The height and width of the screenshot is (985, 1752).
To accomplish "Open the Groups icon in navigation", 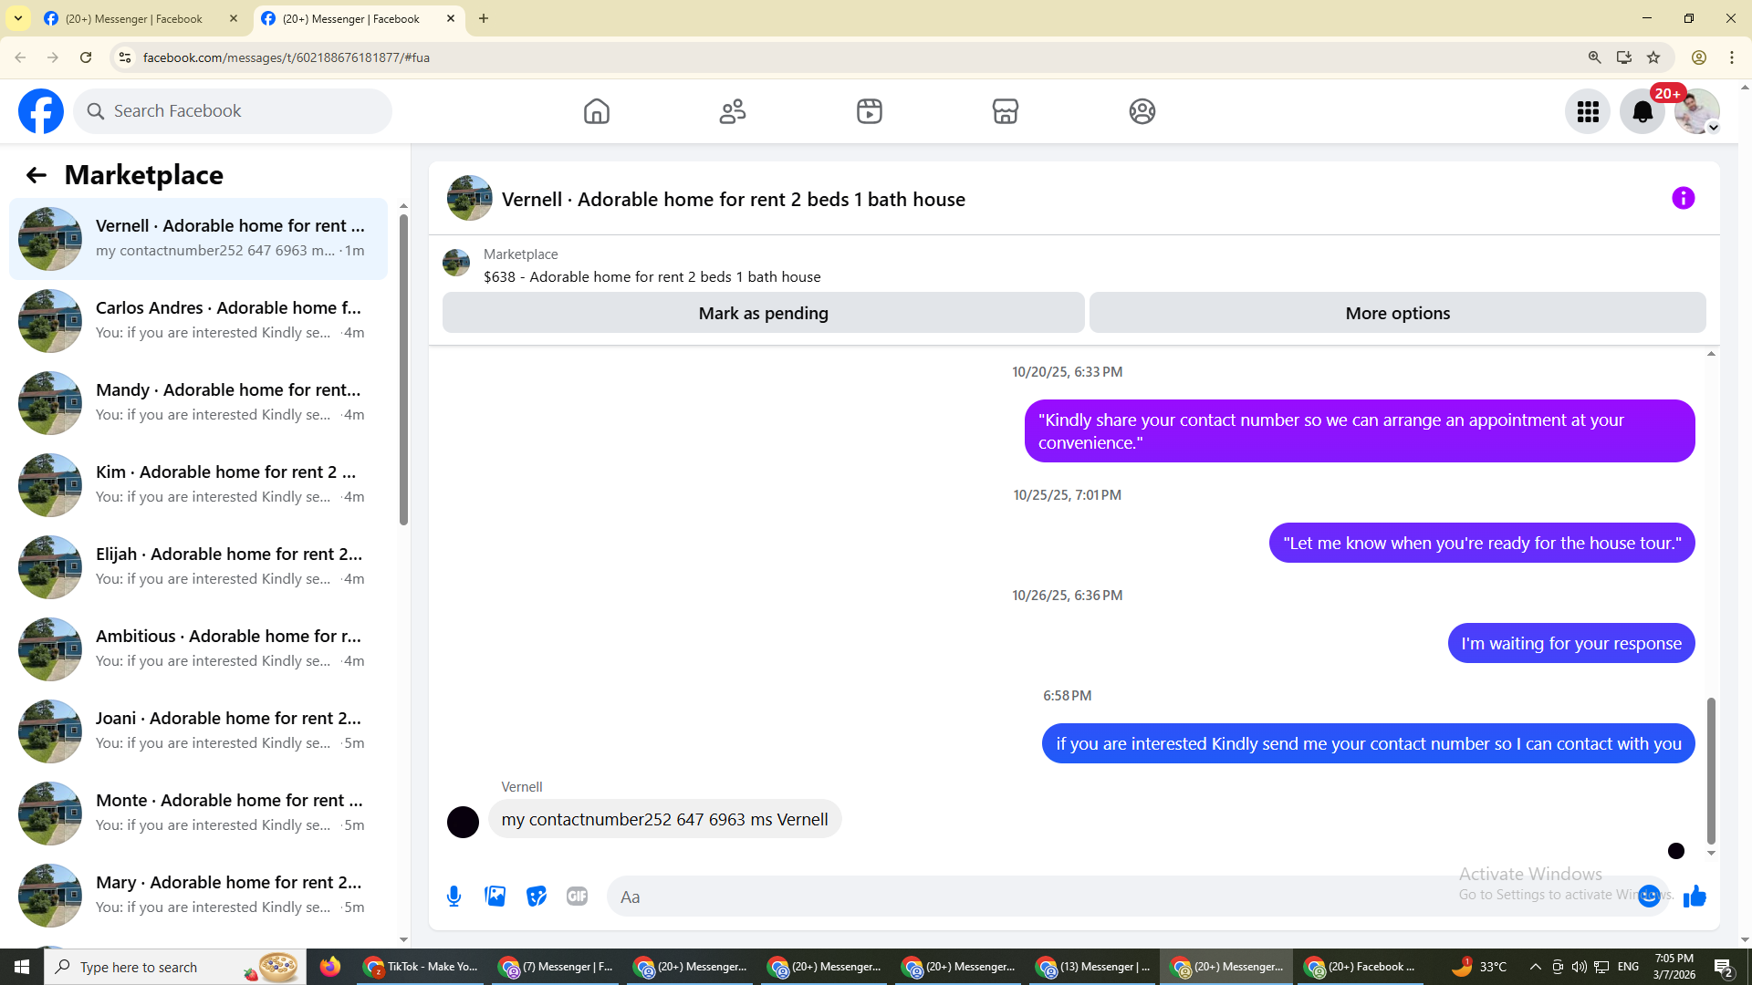I will 1142,111.
